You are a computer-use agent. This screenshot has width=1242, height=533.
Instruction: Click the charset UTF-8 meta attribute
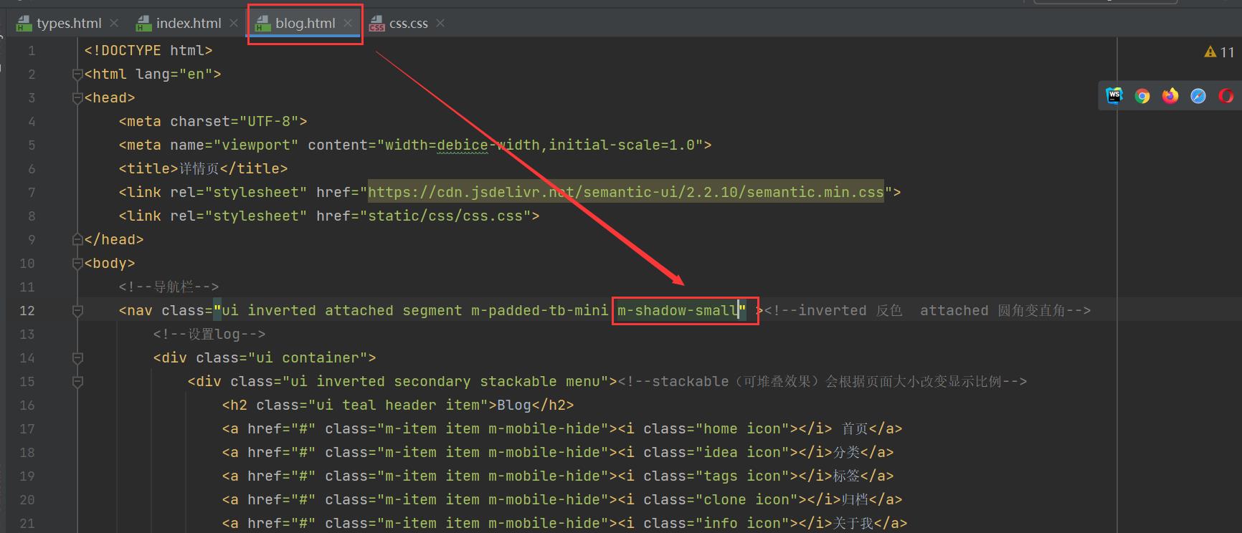(x=234, y=122)
